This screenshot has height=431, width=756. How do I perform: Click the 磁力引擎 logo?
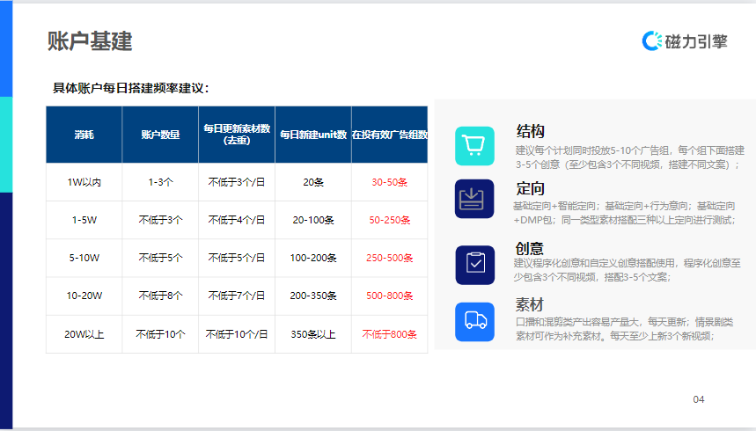pos(685,41)
